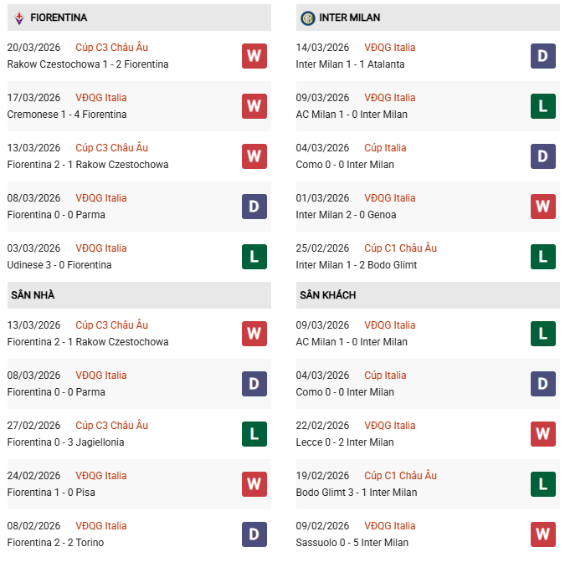Select the W badge beside Fiorentina 1-0 Pisa
Image resolution: width=565 pixels, height=562 pixels.
pyautogui.click(x=254, y=484)
